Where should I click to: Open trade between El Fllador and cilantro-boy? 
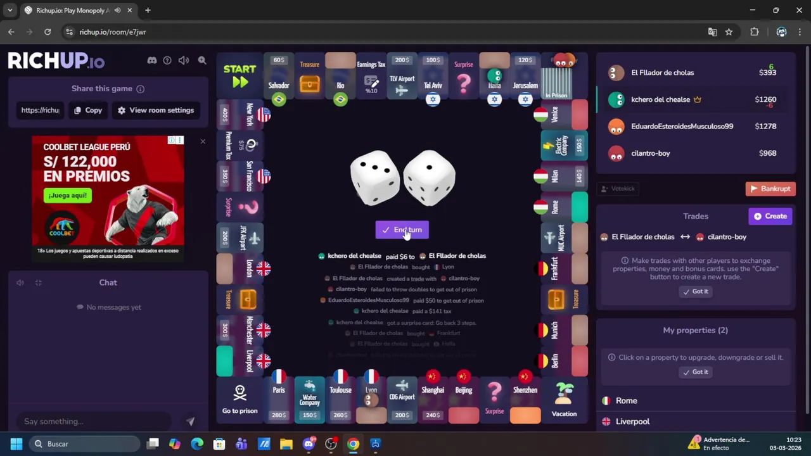tap(674, 237)
